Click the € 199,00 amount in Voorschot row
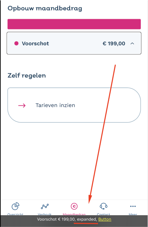148x227 pixels. [x=114, y=43]
